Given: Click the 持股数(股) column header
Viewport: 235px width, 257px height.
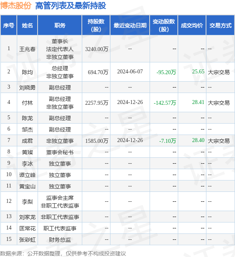Looking at the screenshot, I should click(96, 25).
